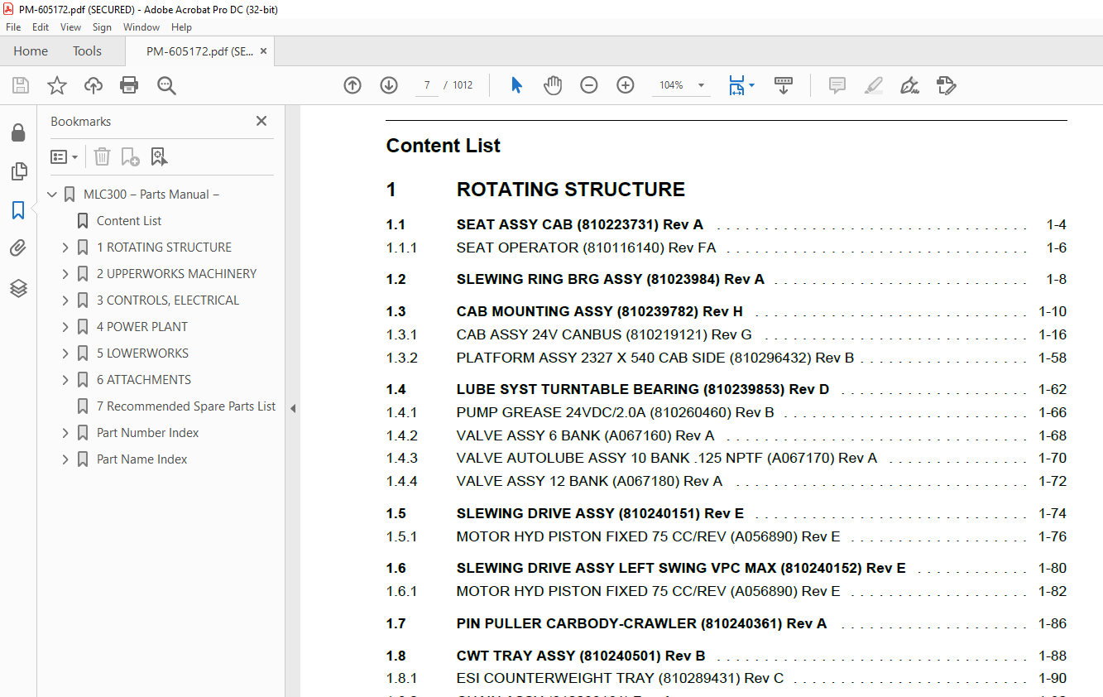Expand the 4 POWER PLANT bookmark
The image size is (1103, 697).
tap(65, 327)
